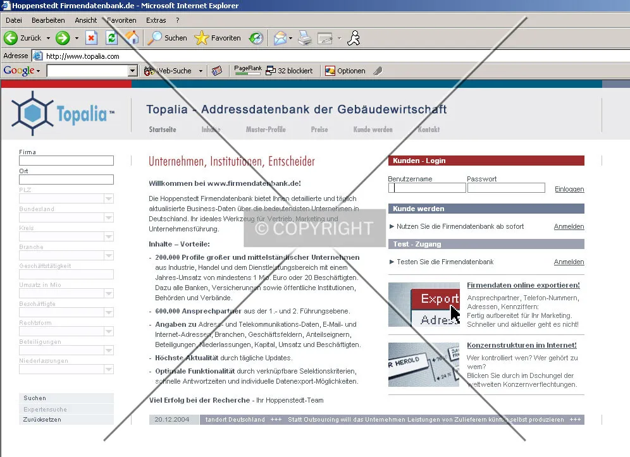
Task: Open the Favoriten star in the toolbar
Action: pos(218,38)
